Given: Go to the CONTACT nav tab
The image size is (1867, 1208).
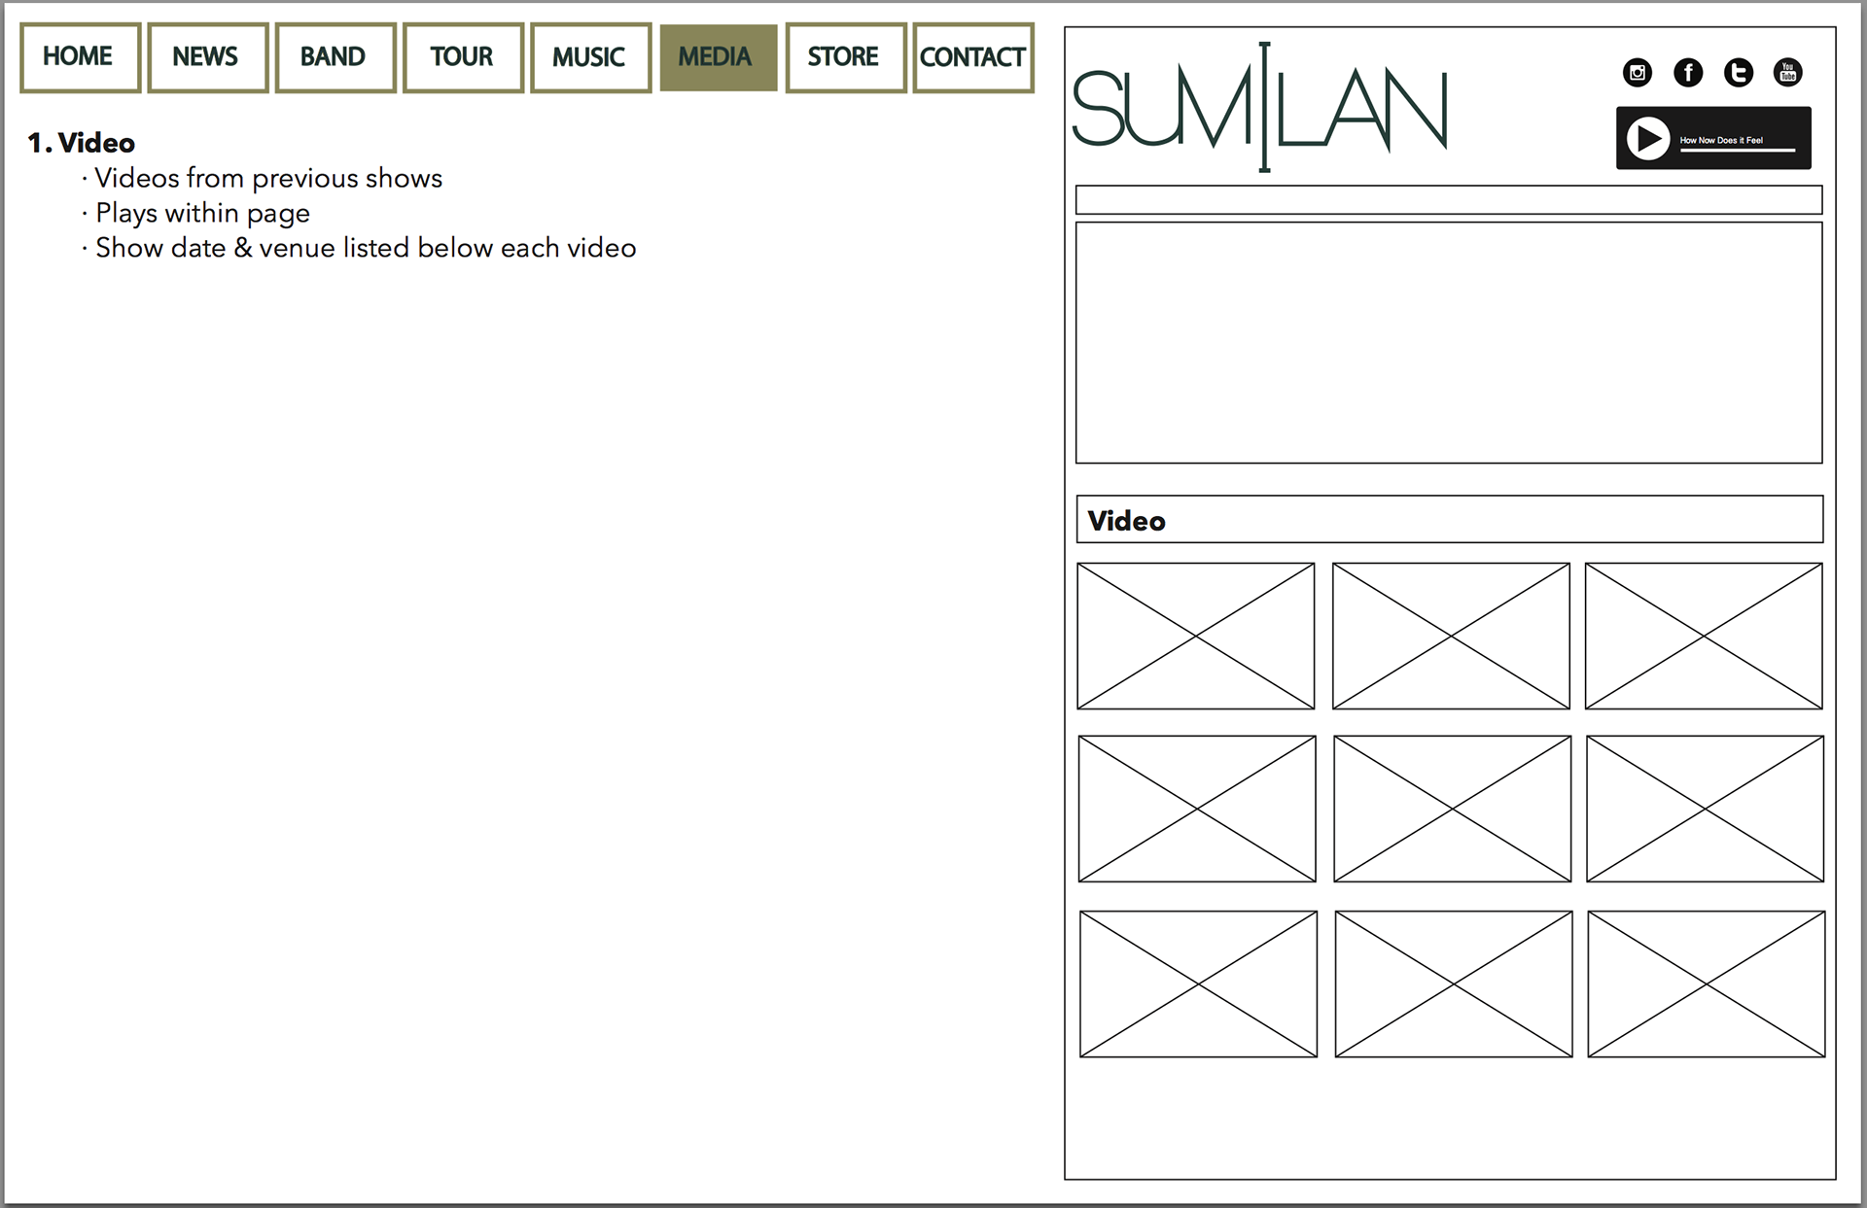Looking at the screenshot, I should point(972,57).
